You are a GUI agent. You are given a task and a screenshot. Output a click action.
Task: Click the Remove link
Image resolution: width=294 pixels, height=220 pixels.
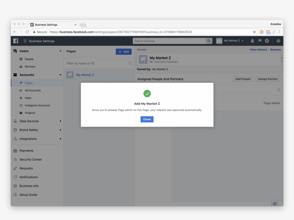pos(275,50)
